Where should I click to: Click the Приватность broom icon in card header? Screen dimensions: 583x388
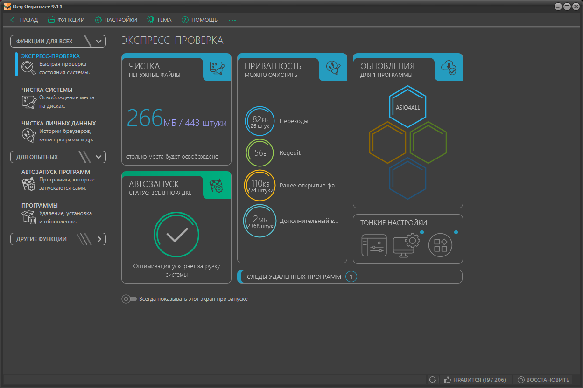point(333,68)
